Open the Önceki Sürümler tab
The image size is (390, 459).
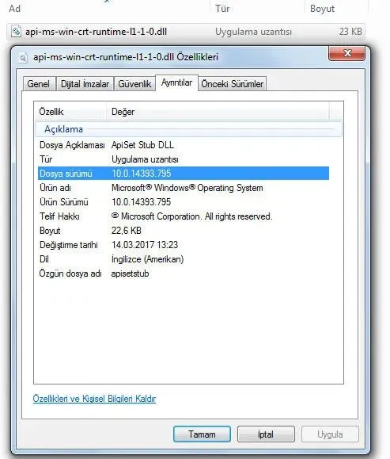[233, 84]
